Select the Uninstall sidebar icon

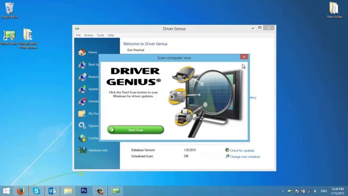tap(82, 101)
